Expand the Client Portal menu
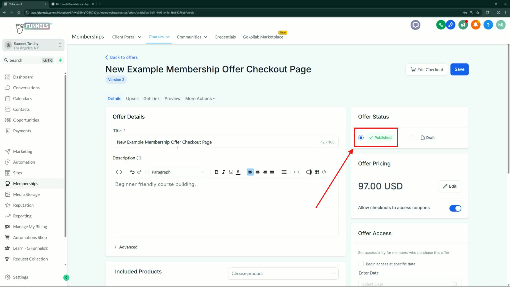The height and width of the screenshot is (287, 510). click(x=126, y=37)
